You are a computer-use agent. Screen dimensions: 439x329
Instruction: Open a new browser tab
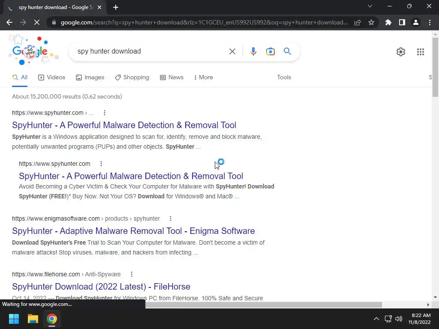coord(116,8)
